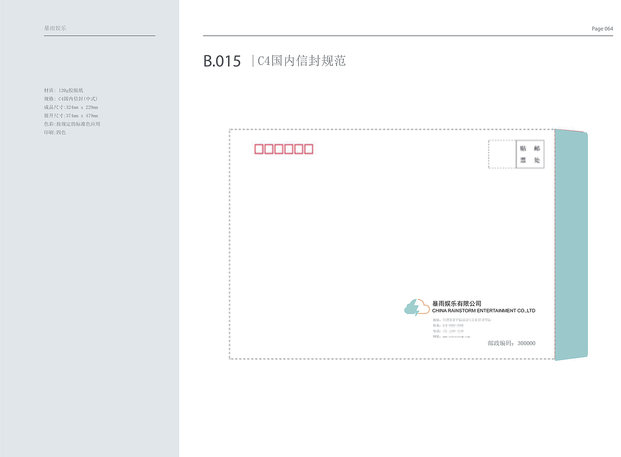This screenshot has width=621, height=457.
Task: Click the cloud lightning logo icon
Action: click(x=417, y=308)
